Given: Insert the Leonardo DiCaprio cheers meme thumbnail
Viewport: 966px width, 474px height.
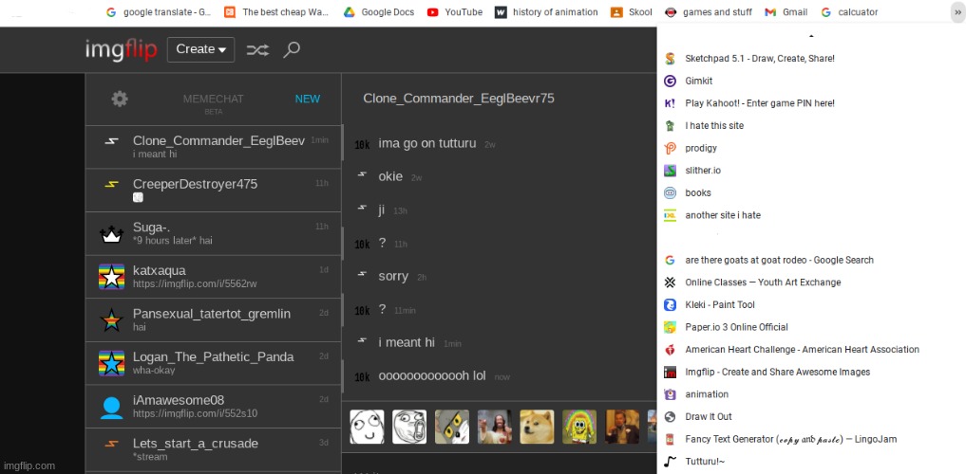Looking at the screenshot, I should pyautogui.click(x=622, y=427).
